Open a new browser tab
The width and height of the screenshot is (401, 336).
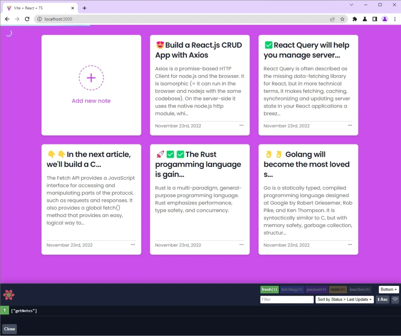pos(84,8)
